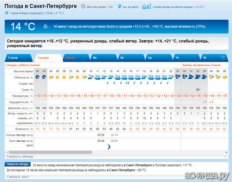Viewport: 232px width, 182px height.
Task: Open the 7 суток forecast tab
Action: [x=19, y=58]
